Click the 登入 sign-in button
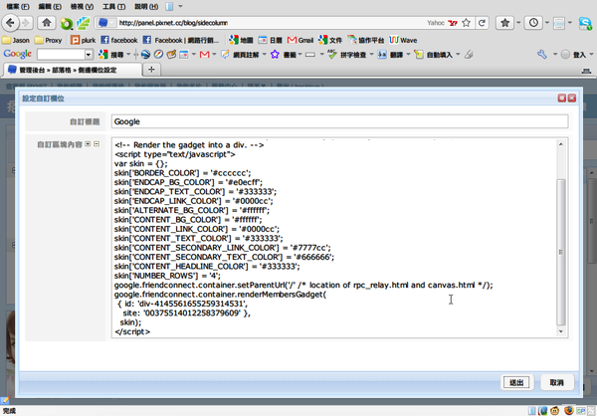Image resolution: width=597 pixels, height=416 pixels. coord(573,55)
